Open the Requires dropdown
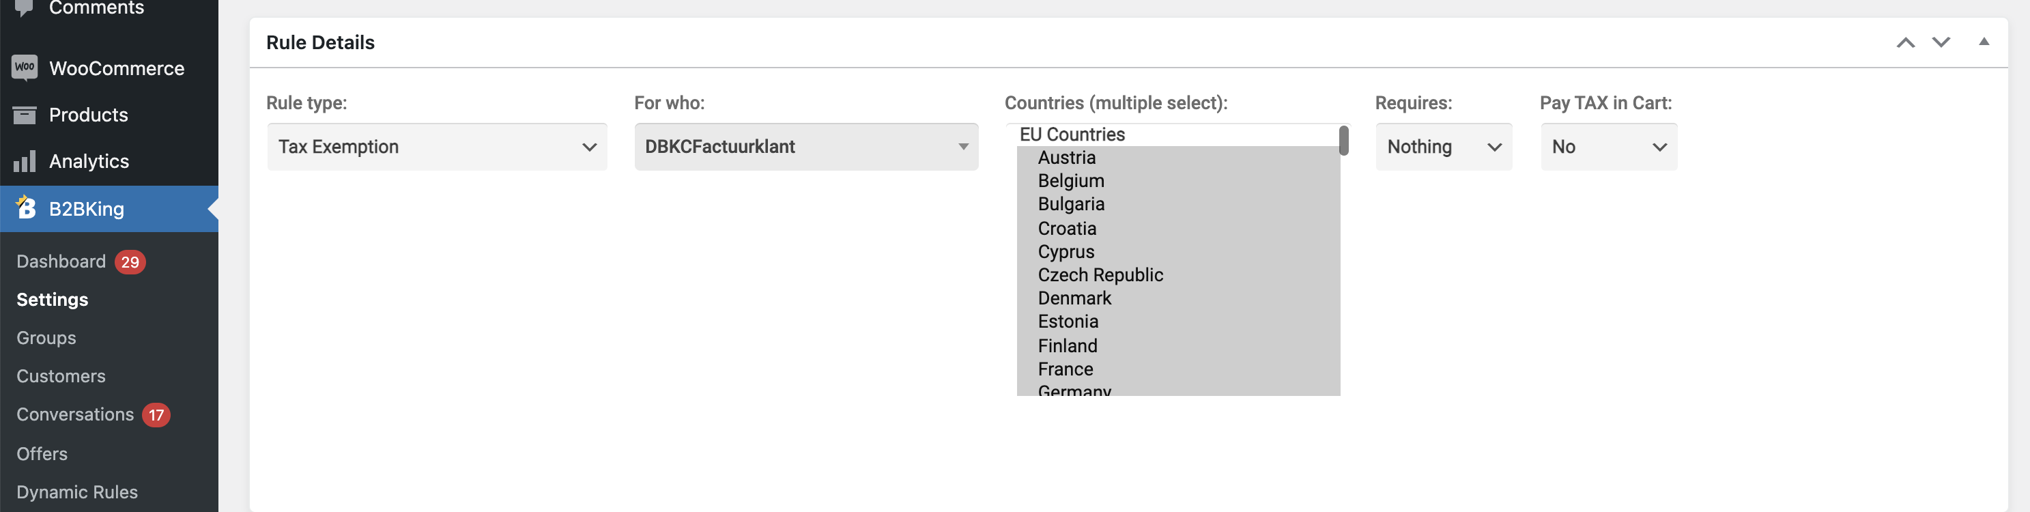 tap(1443, 147)
